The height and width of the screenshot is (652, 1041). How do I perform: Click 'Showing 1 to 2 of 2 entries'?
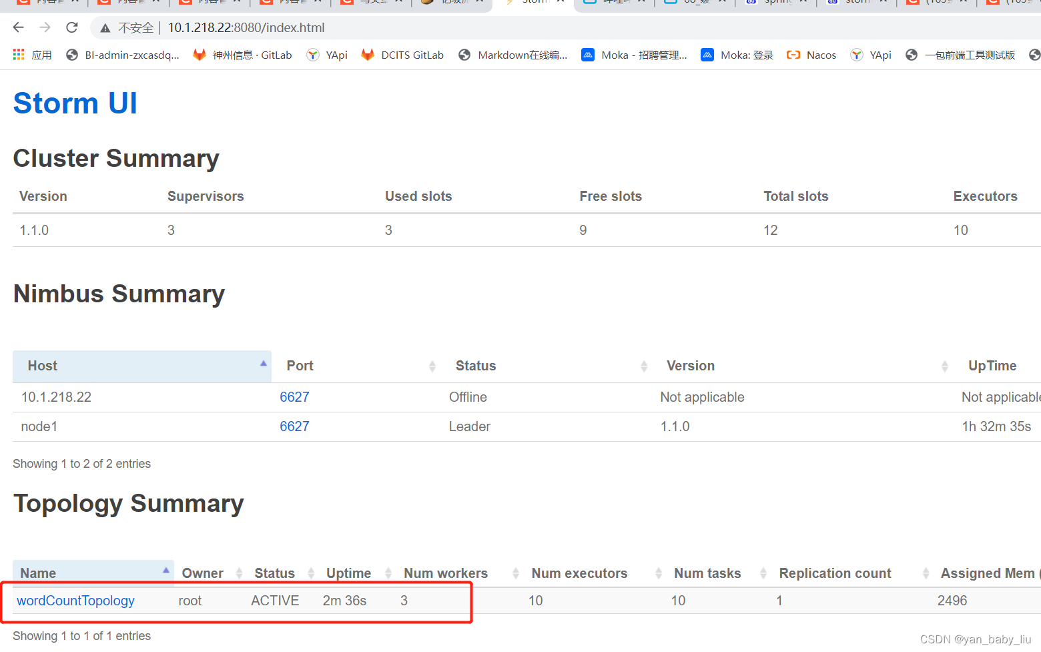81,464
